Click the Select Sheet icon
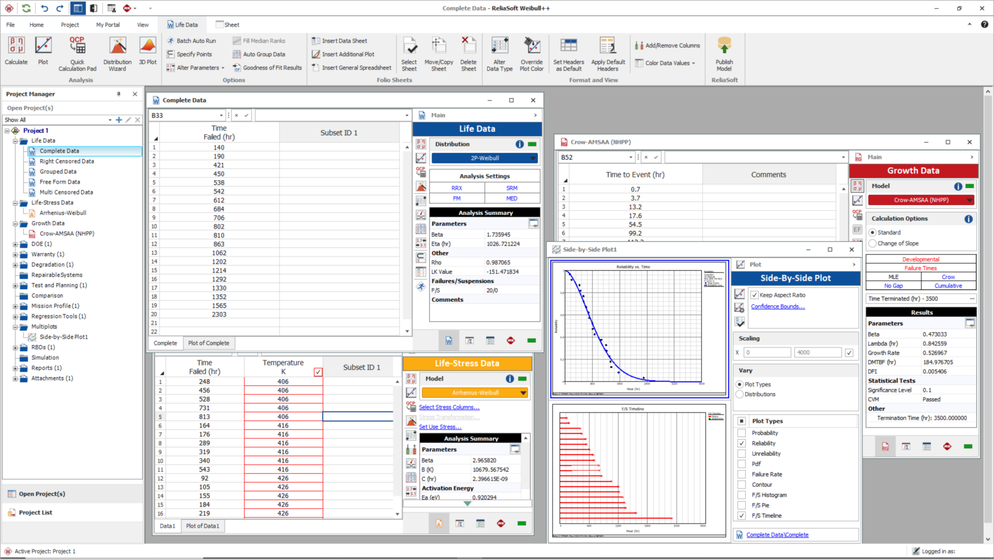Viewport: 994px width, 559px height. [409, 54]
